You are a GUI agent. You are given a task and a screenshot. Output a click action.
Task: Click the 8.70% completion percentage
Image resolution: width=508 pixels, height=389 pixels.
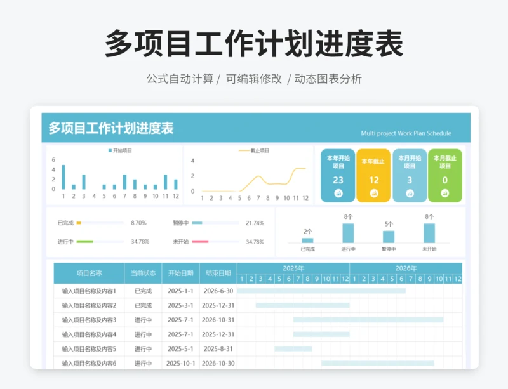[138, 223]
